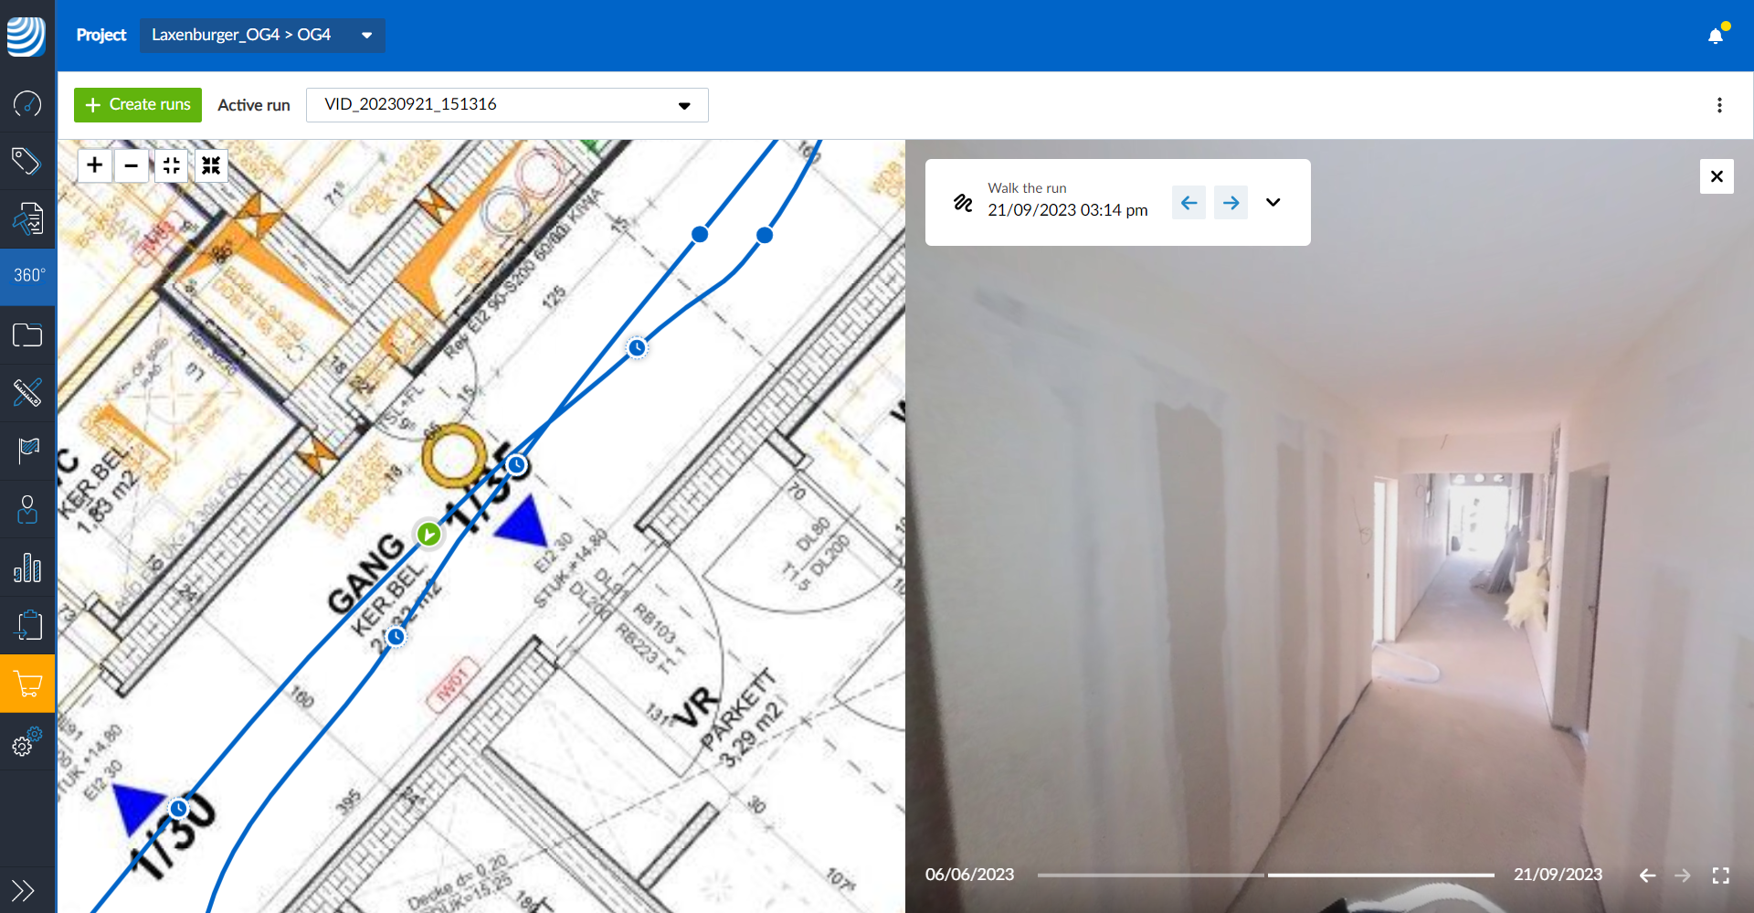This screenshot has height=913, width=1754.
Task: Open the Active run dropdown
Action: pos(507,105)
